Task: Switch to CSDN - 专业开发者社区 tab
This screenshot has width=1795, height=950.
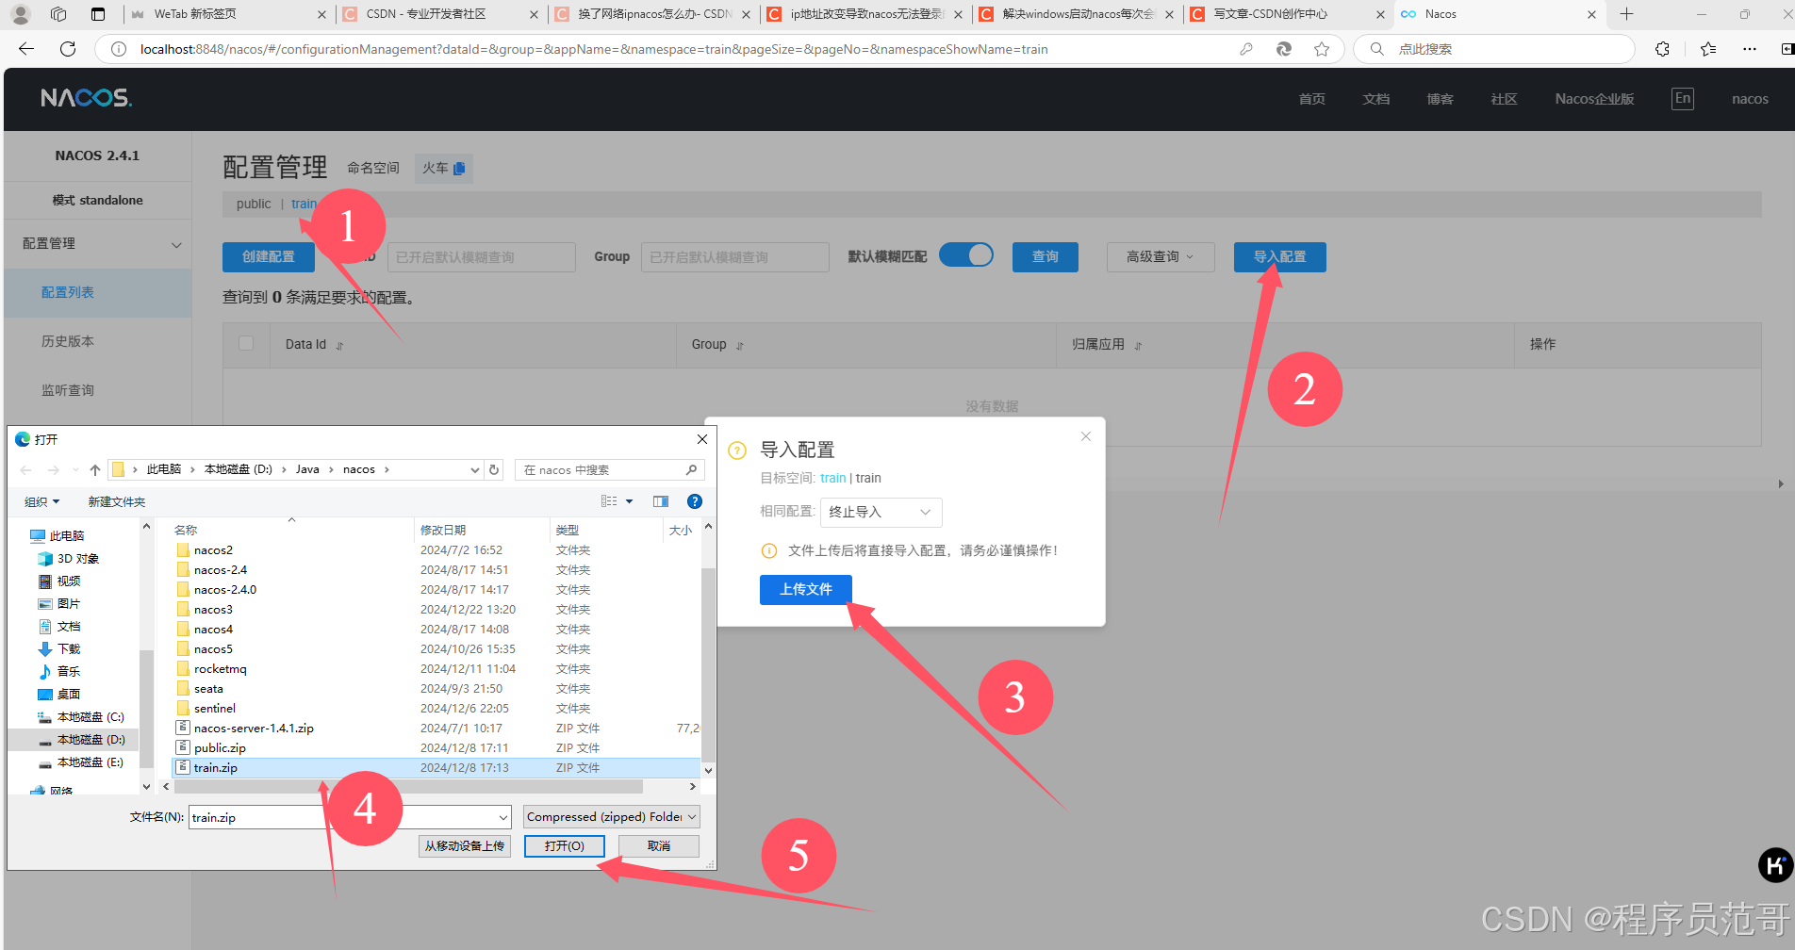Action: click(441, 14)
